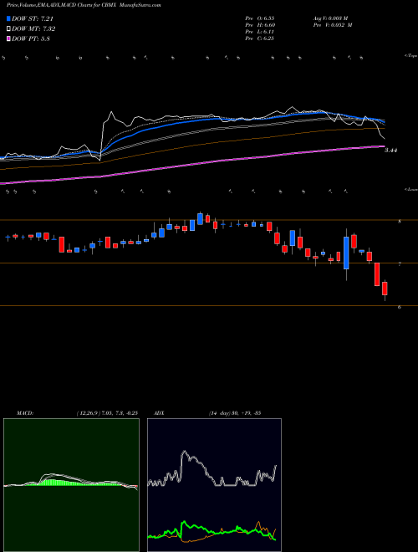Select the 'DOW PT: 5.8' label

coord(31,38)
